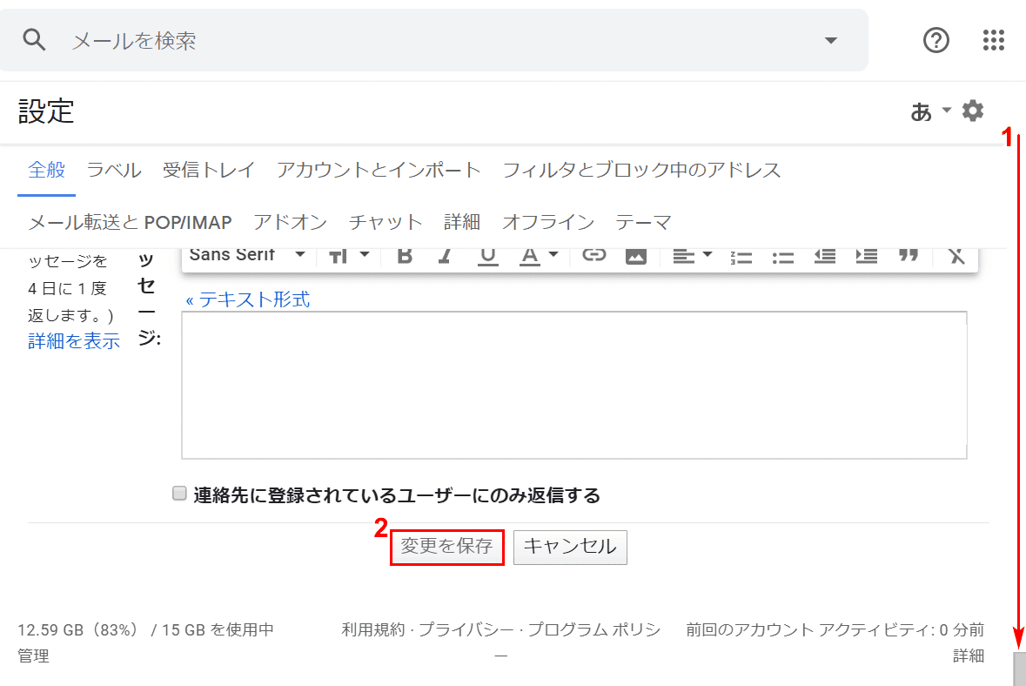Screen dimensions: 1026x686
Task: Click the 設定 page heading
Action: pos(46,111)
